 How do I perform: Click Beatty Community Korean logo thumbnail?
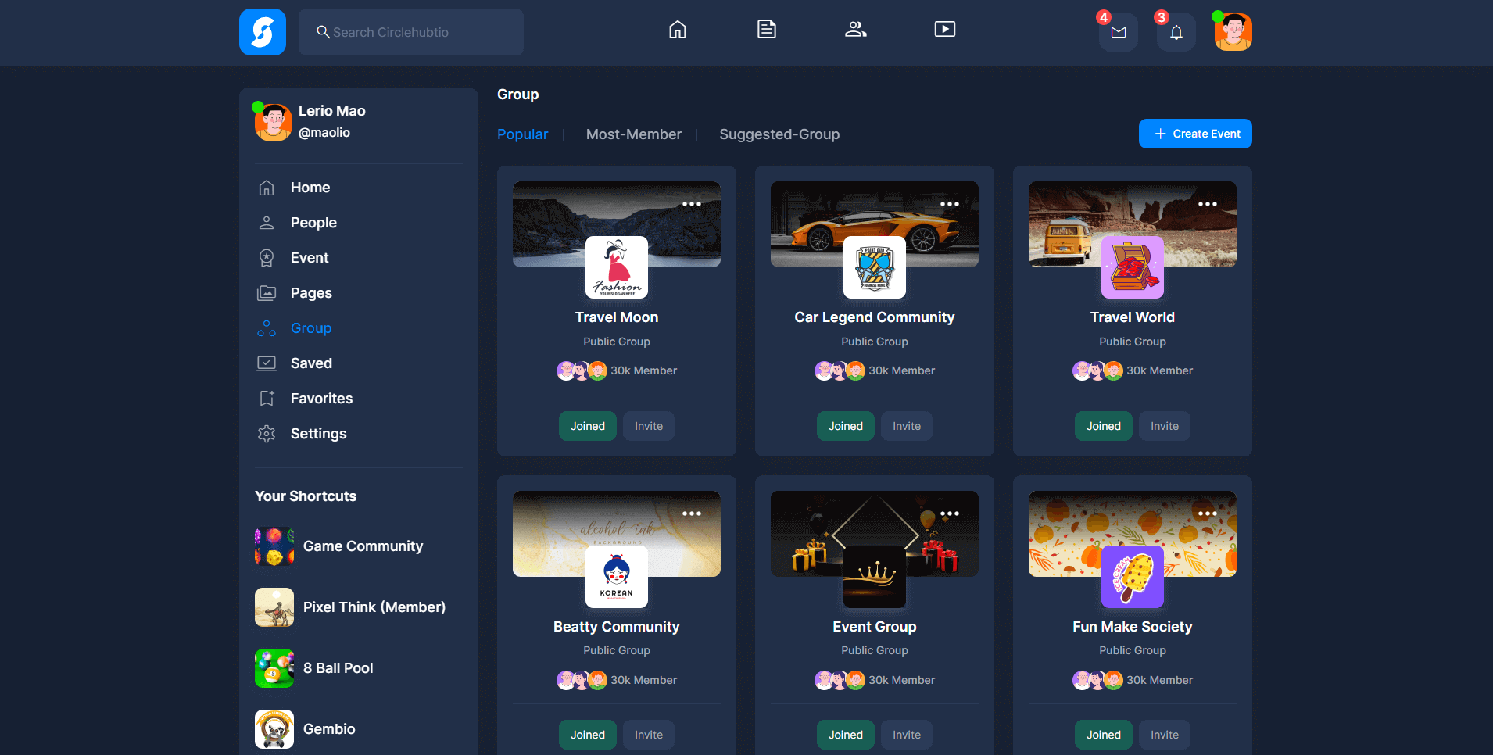[x=617, y=577]
